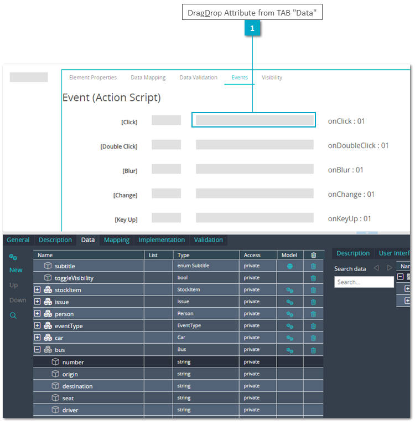This screenshot has height=423, width=415.
Task: Switch to the Mapping tab
Action: click(x=117, y=240)
